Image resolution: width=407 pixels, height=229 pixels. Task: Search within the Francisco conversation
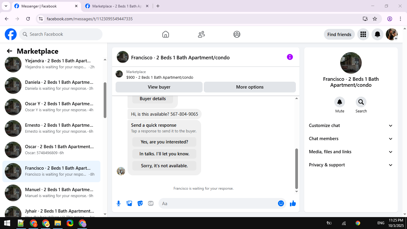pos(361,102)
